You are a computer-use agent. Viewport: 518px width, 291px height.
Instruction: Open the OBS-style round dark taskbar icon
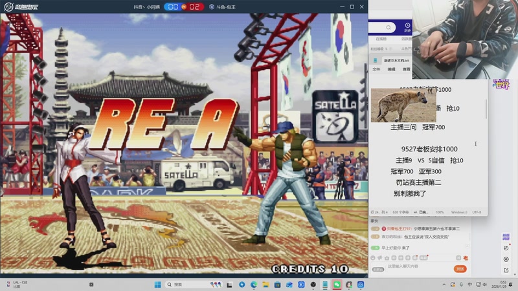click(313, 285)
